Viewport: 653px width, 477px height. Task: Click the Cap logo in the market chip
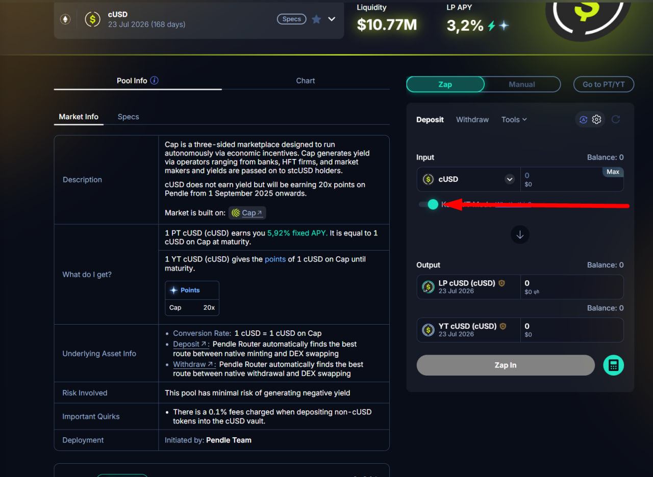pyautogui.click(x=236, y=213)
